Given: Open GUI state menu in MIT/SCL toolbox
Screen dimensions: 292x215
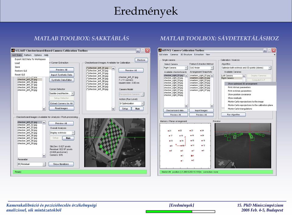Looking at the screenshot, I should point(163,54).
